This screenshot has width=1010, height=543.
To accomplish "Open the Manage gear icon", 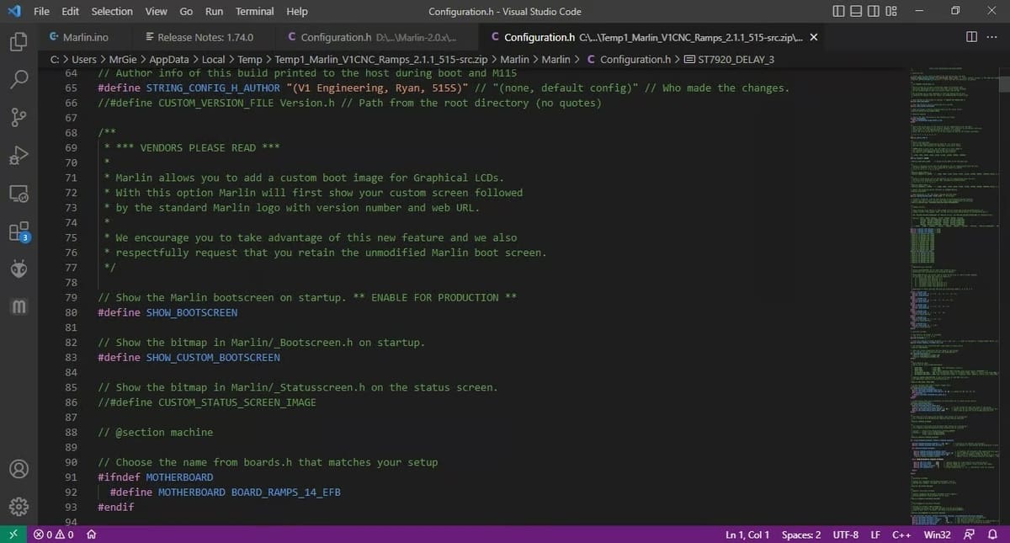I will coord(19,507).
